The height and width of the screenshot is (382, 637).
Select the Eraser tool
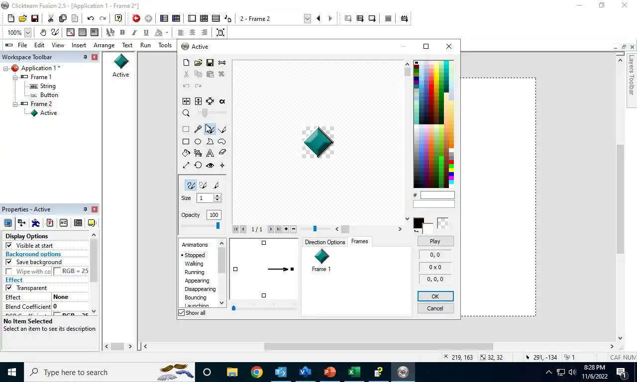point(222,153)
